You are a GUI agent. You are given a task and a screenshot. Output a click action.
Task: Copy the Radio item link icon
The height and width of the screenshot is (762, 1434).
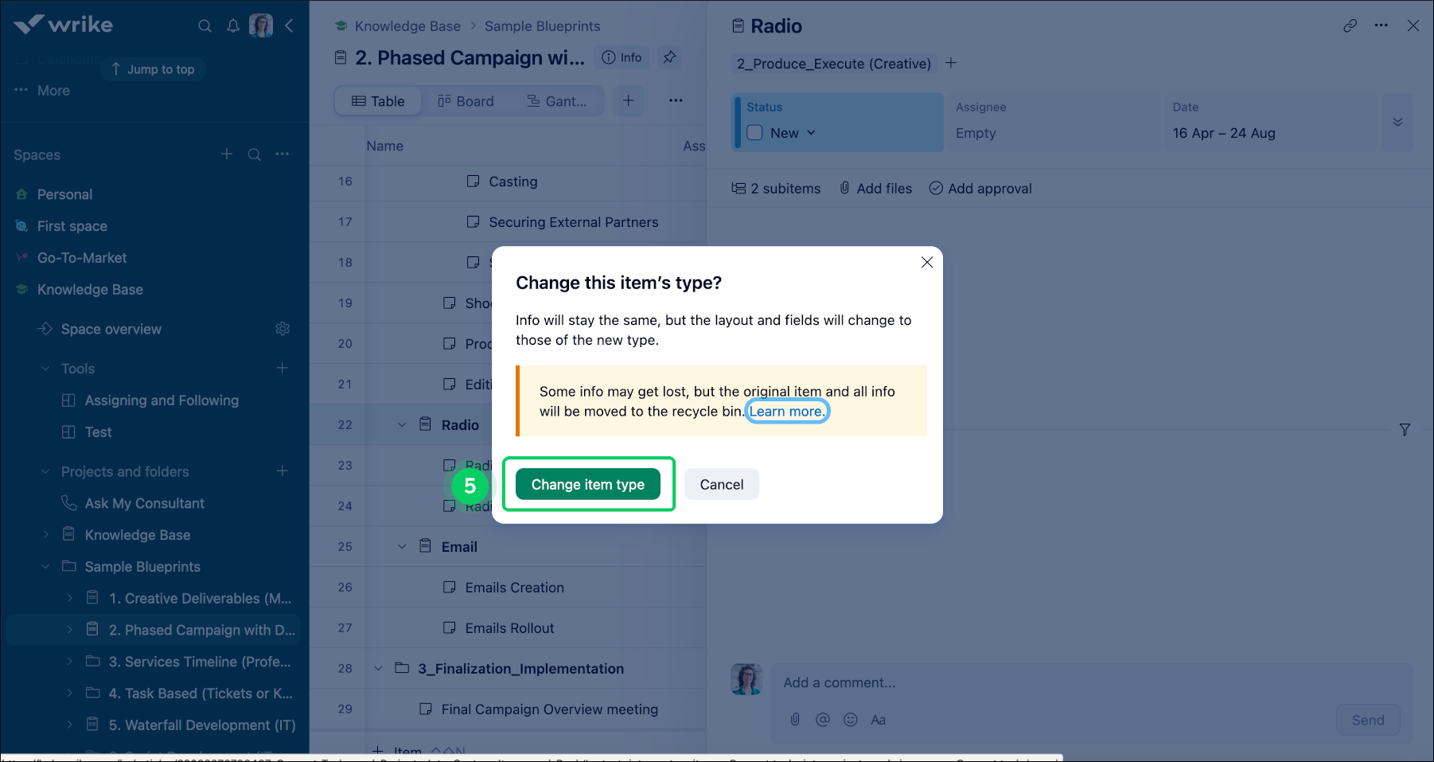point(1350,25)
